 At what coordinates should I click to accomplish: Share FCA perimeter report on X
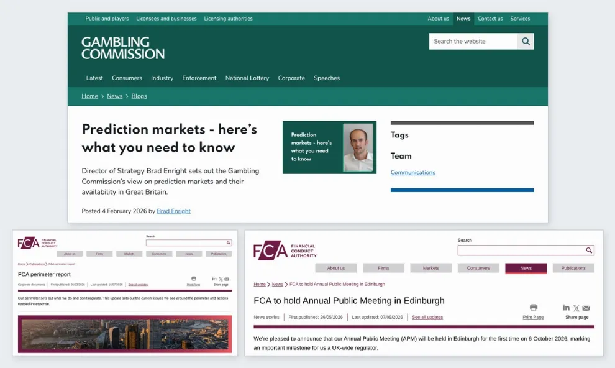[221, 279]
